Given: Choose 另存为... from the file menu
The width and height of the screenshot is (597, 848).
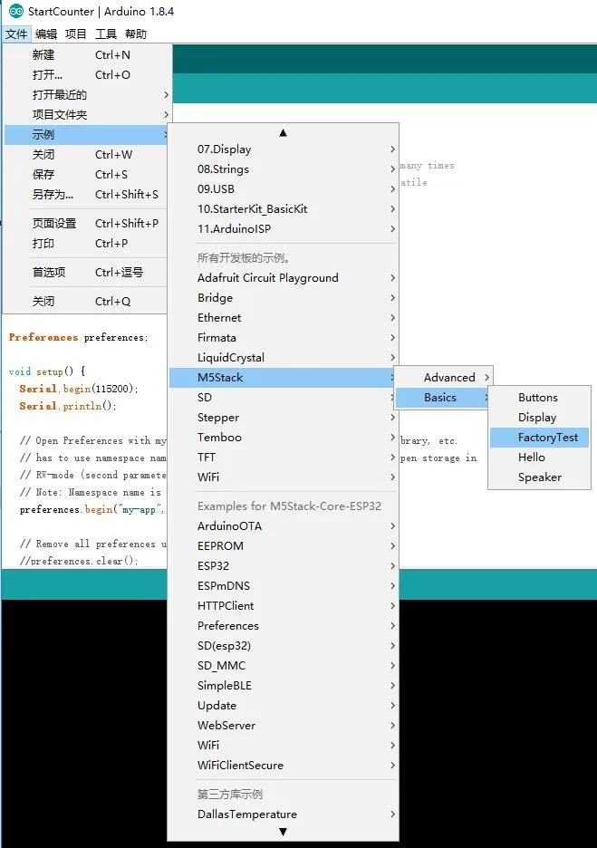Looking at the screenshot, I should 87,194.
